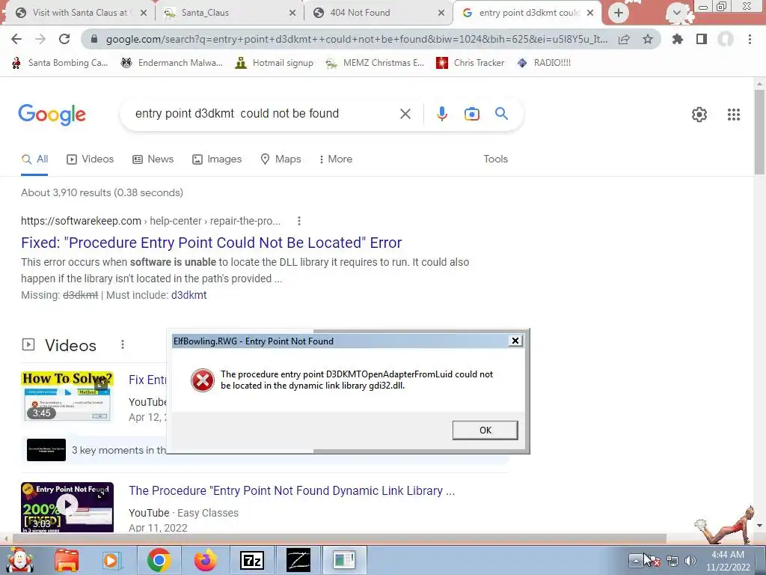Show hidden system tray icons

tap(635, 560)
